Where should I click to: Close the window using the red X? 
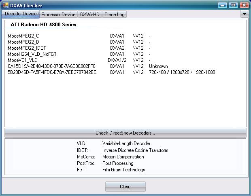coord(244,5)
